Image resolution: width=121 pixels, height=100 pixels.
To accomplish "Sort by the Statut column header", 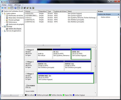I will coord(82,11).
